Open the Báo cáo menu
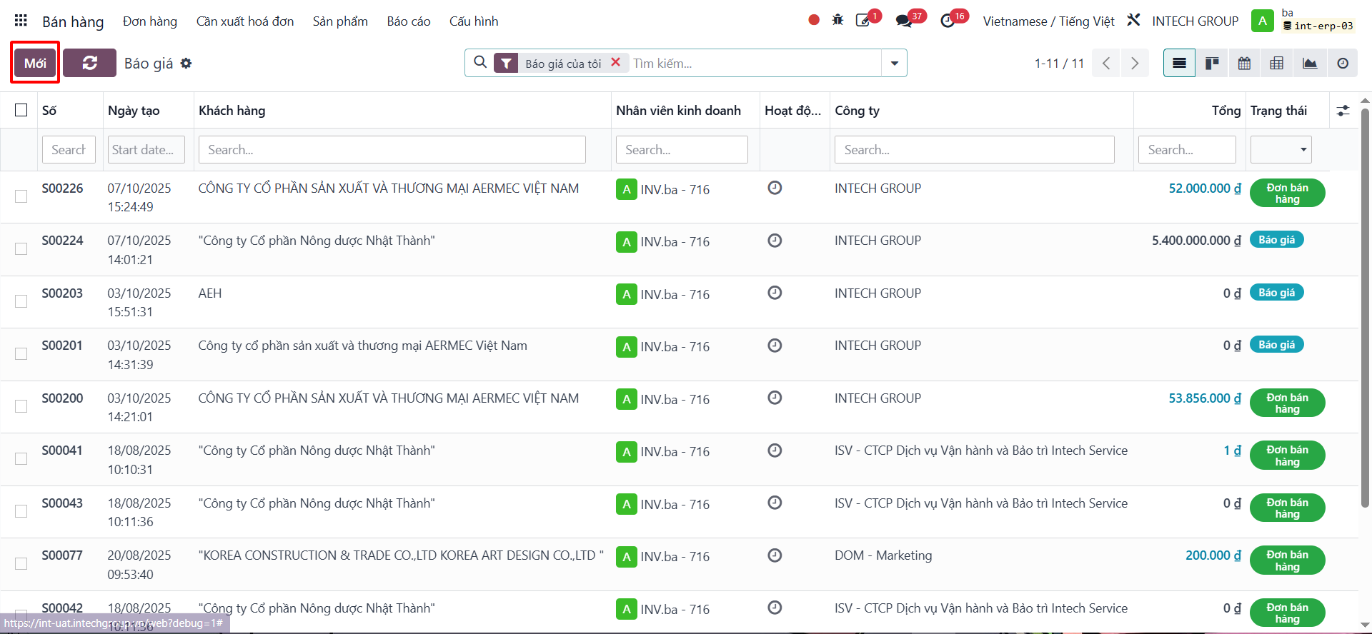The height and width of the screenshot is (634, 1372). pos(409,21)
